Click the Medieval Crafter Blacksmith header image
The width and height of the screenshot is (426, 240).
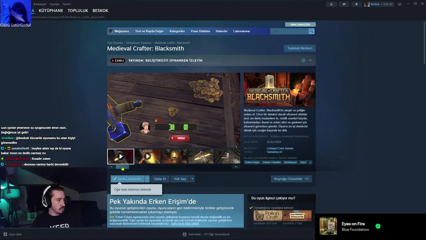point(280,90)
